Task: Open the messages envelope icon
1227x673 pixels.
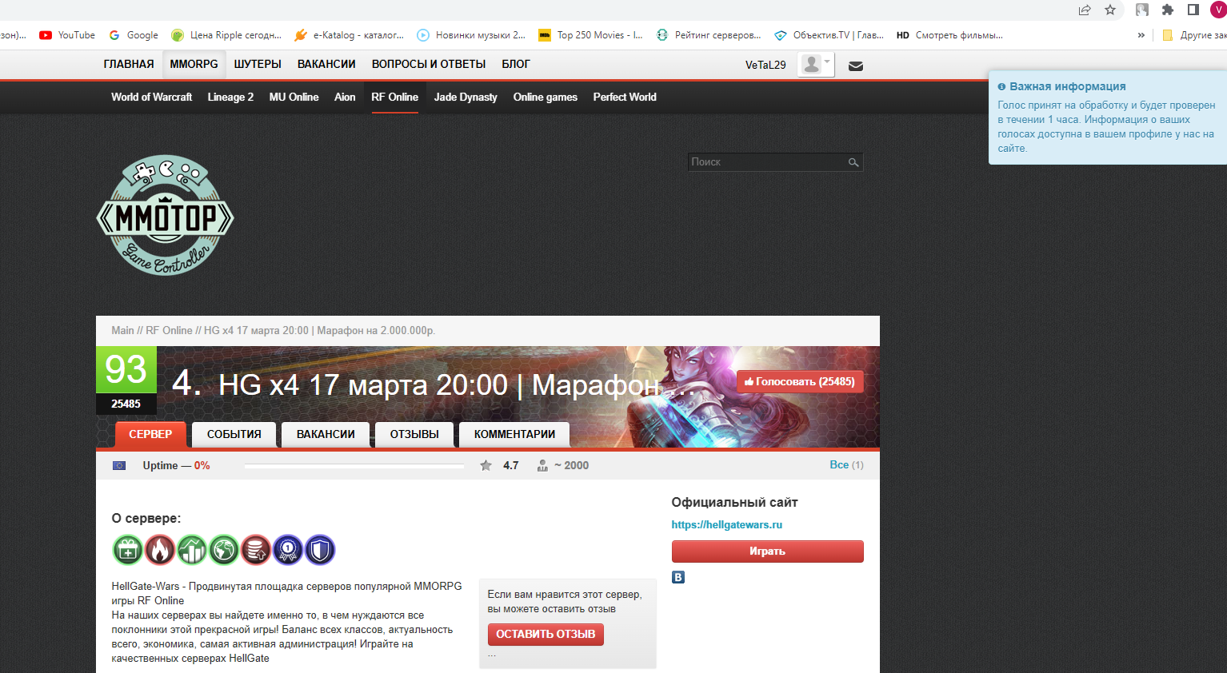Action: coord(856,66)
